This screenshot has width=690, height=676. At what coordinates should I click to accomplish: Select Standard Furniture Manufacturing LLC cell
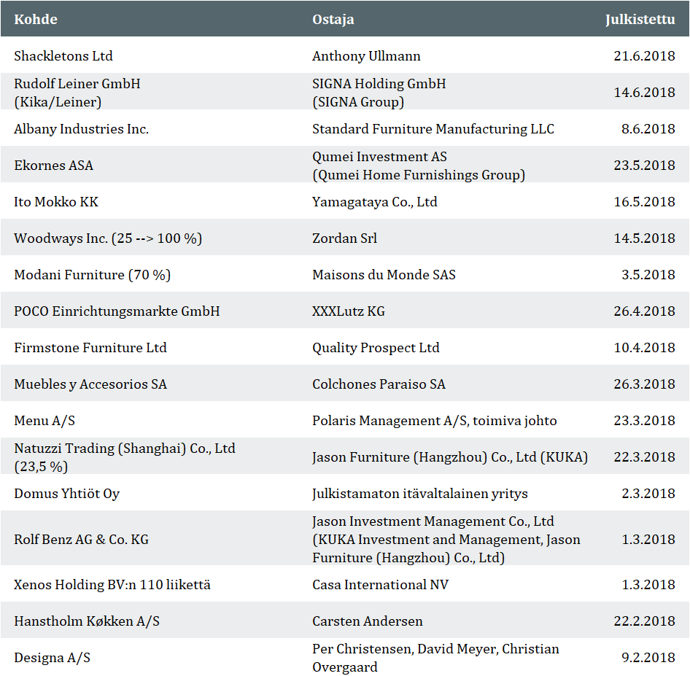[x=433, y=129]
